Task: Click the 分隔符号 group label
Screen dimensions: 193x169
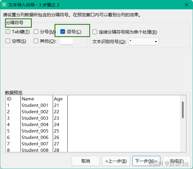Action: click(x=15, y=23)
